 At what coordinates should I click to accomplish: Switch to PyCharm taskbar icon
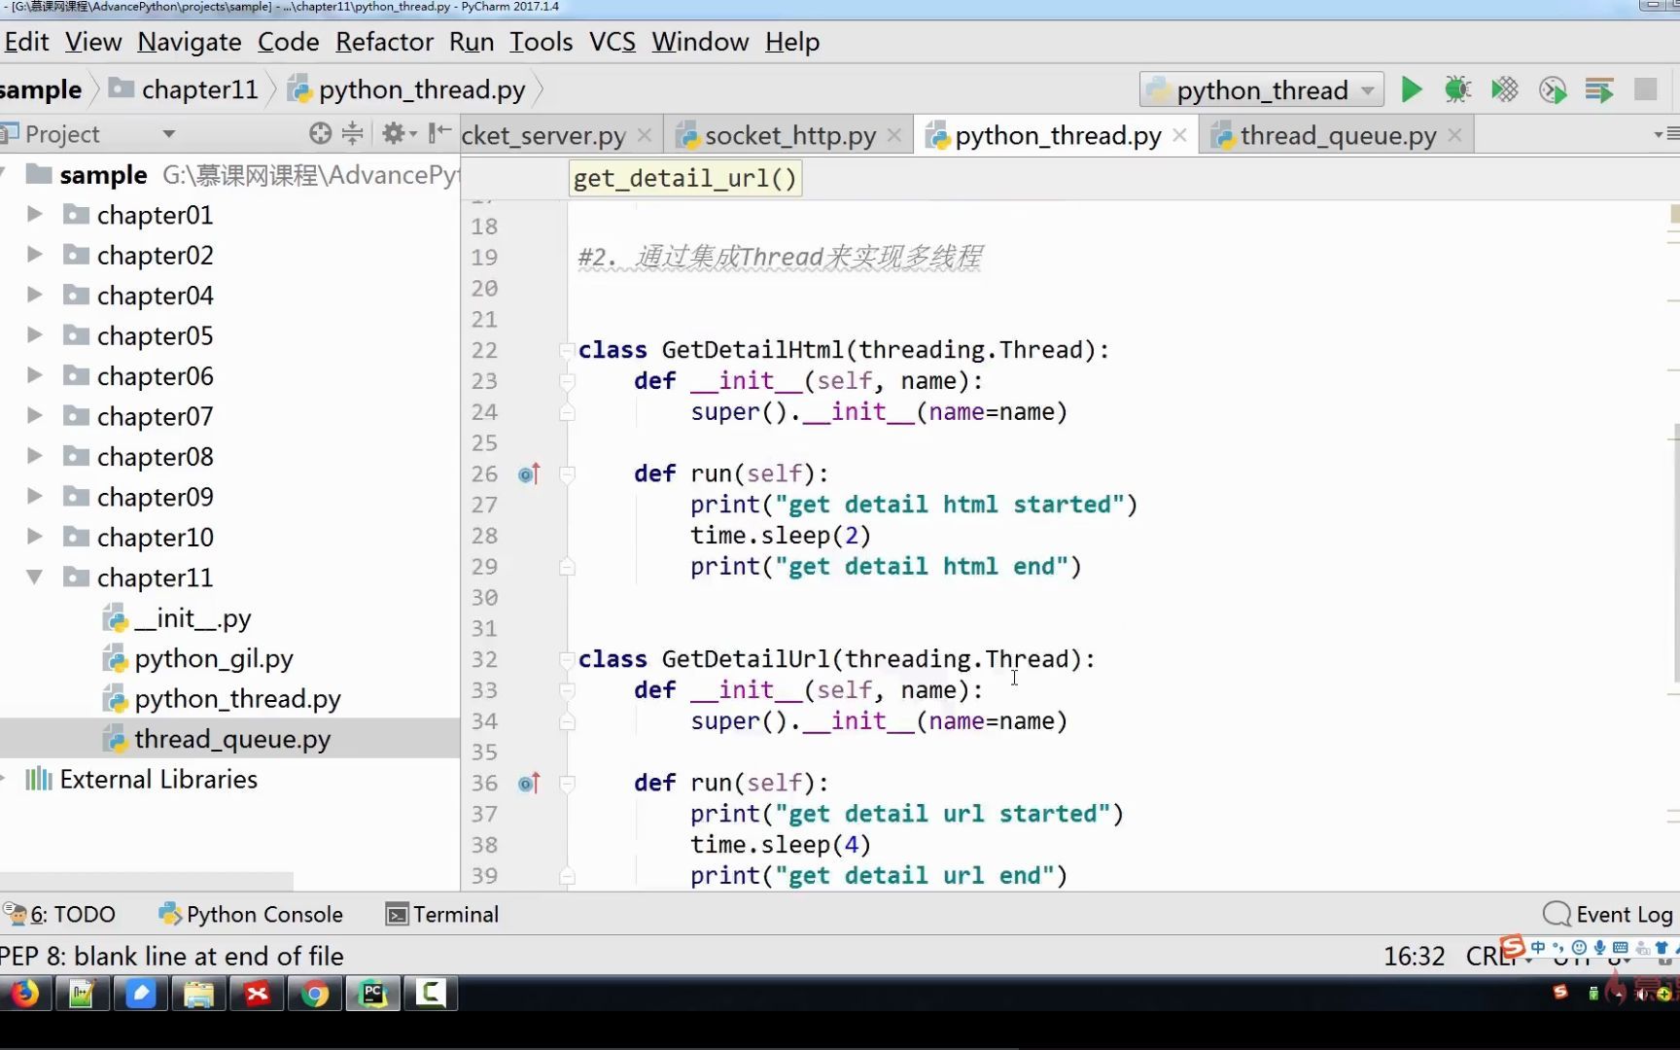[x=373, y=994]
